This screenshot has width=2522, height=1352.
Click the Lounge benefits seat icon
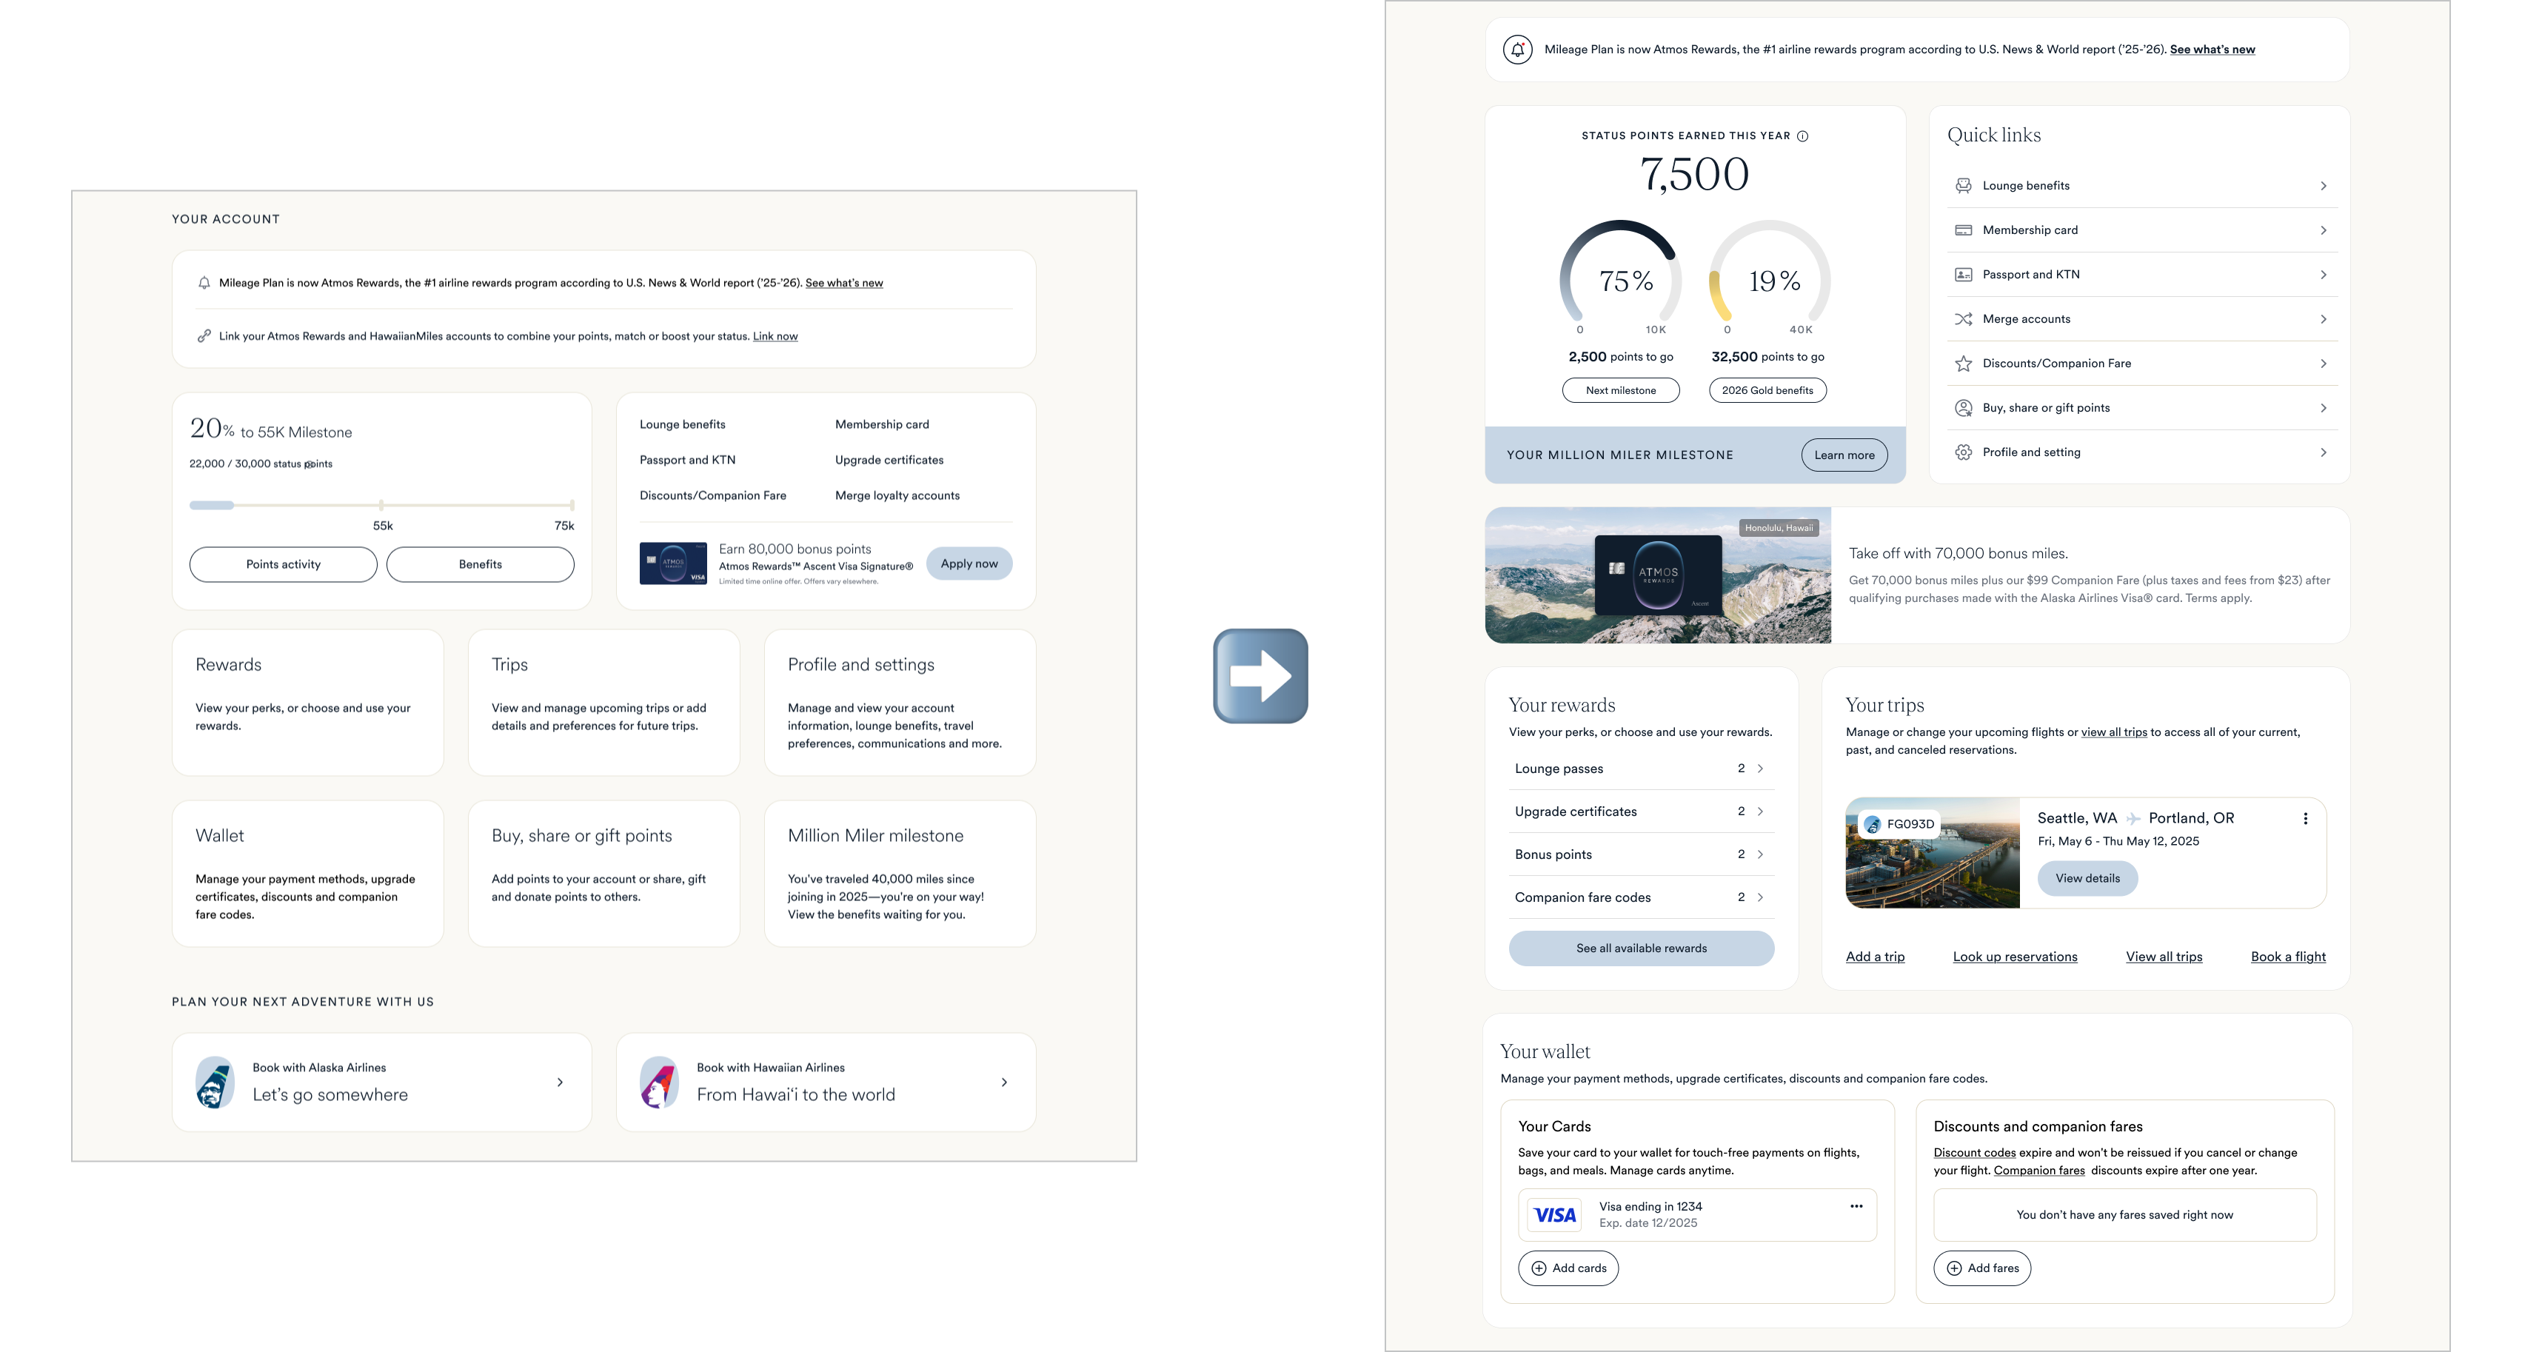[x=1963, y=186]
